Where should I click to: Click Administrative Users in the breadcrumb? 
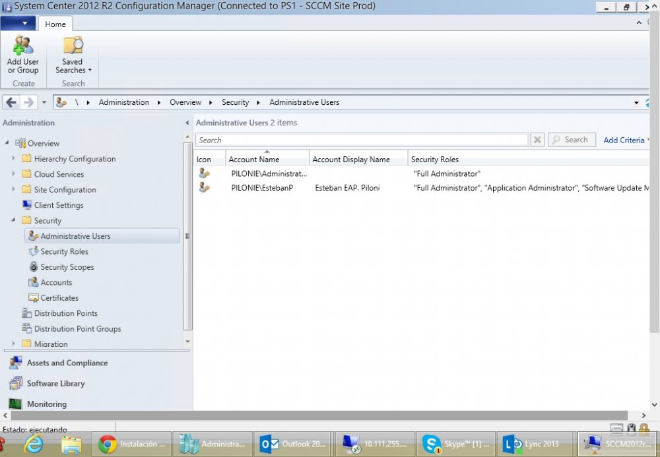(x=304, y=102)
